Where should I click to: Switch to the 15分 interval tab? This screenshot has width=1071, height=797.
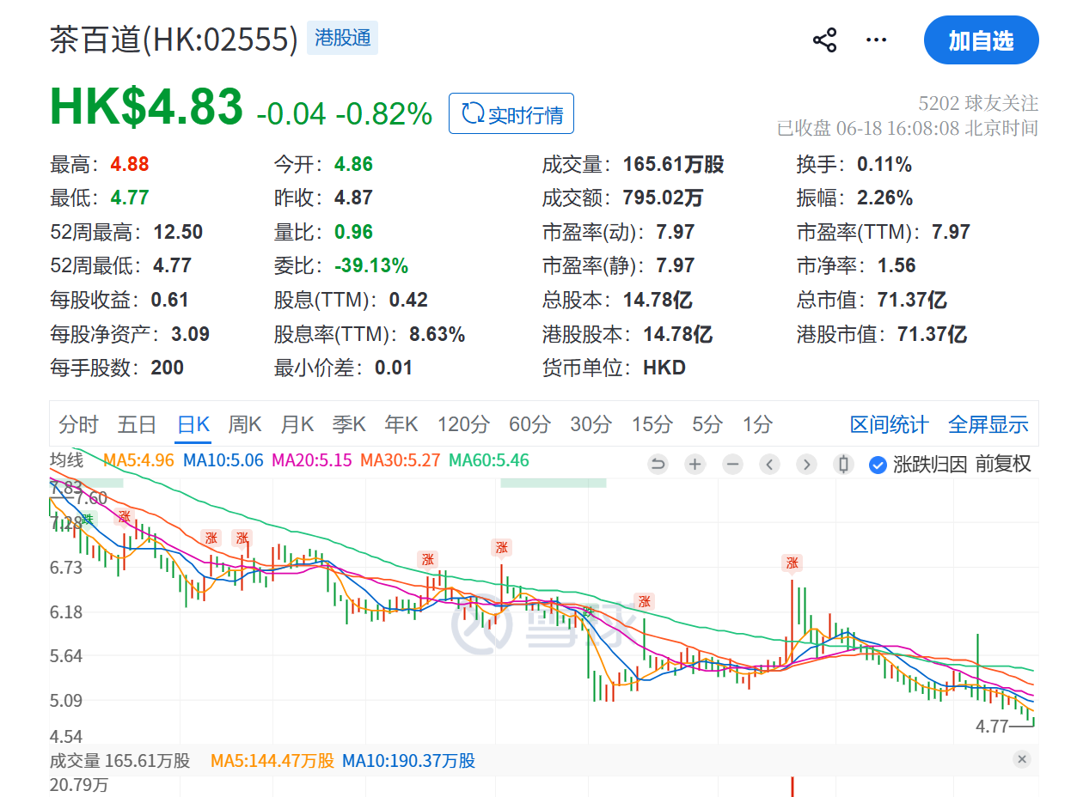pos(652,423)
